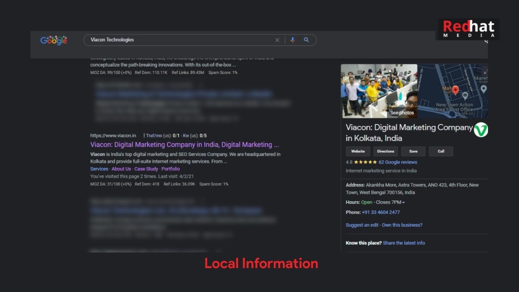Open the See photos team thumbnail
519x292 pixels.
(379, 91)
